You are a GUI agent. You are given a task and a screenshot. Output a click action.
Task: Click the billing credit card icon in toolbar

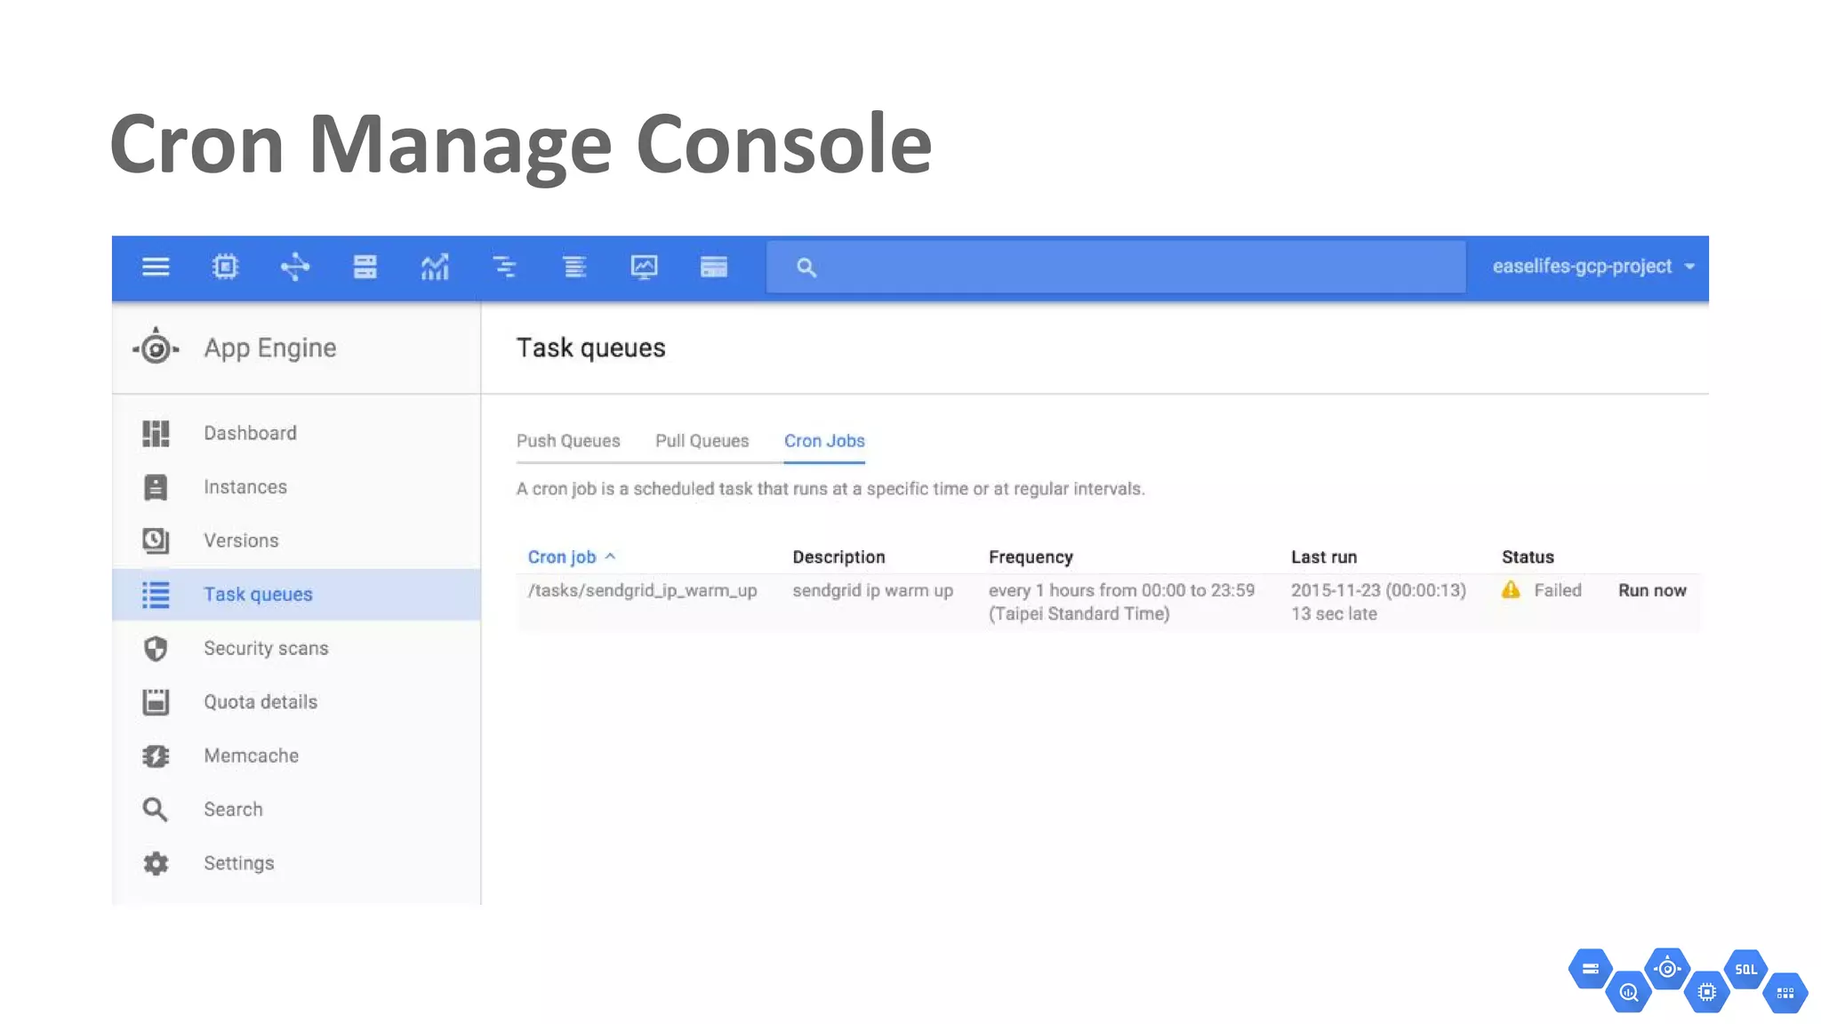[x=713, y=267]
